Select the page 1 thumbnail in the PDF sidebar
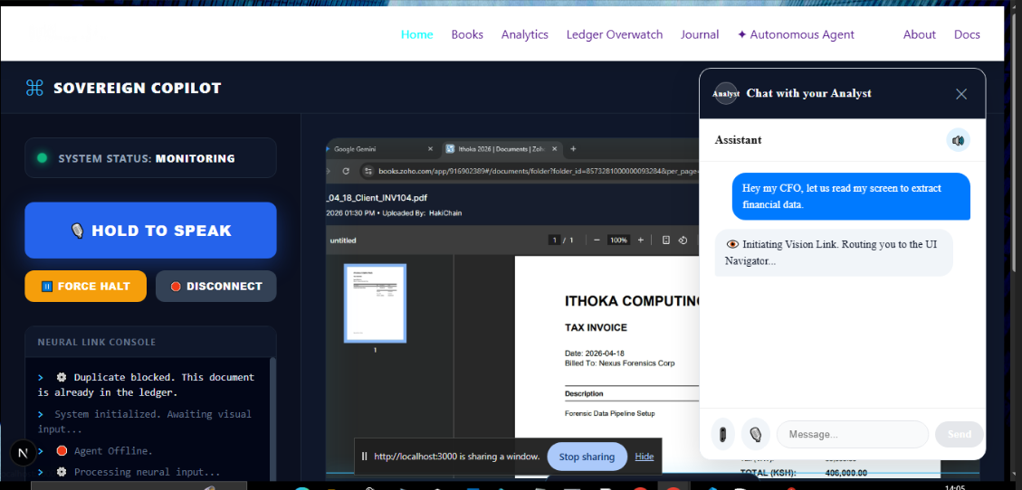1022x490 pixels. pos(375,303)
